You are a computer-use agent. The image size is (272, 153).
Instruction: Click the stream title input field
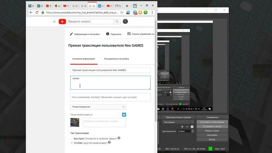pyautogui.click(x=110, y=70)
